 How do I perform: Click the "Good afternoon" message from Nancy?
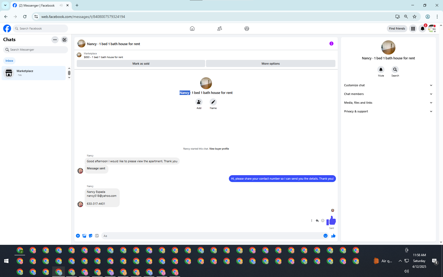click(x=132, y=161)
